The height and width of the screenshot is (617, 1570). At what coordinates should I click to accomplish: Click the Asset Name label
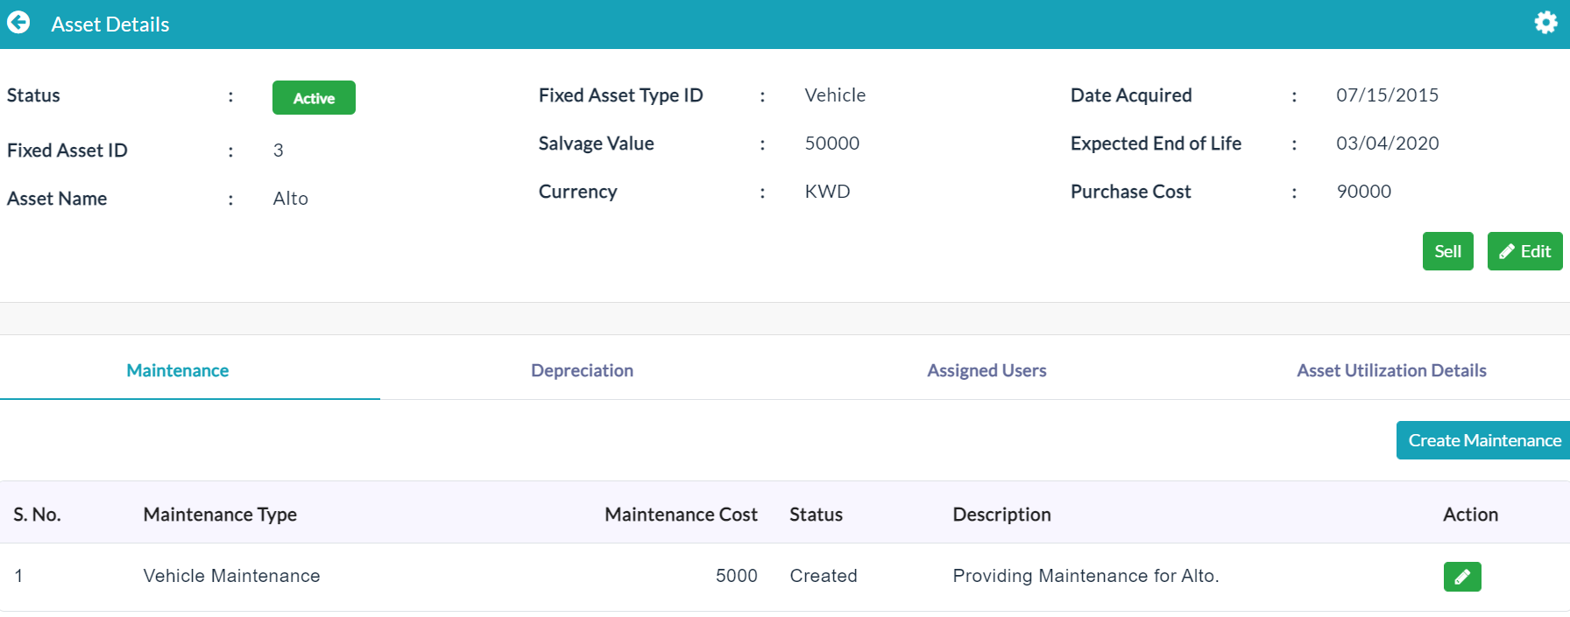[x=57, y=199]
